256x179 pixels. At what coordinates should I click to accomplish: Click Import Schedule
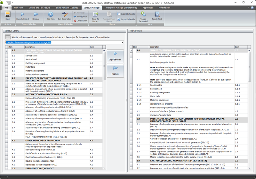[x=126, y=19]
